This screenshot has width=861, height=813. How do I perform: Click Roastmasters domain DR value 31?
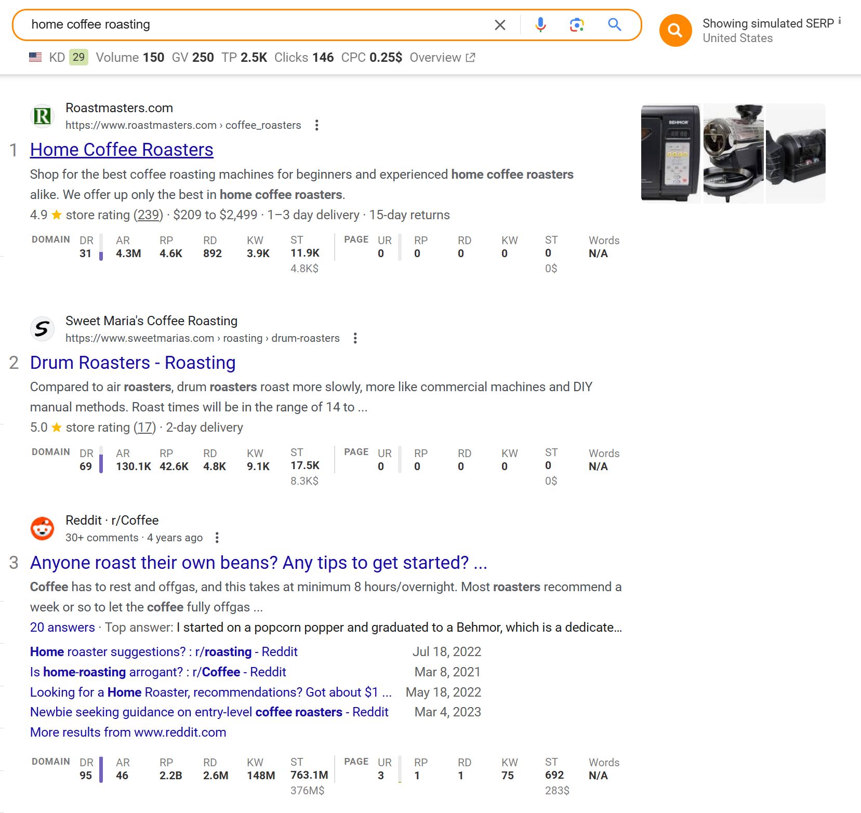tap(85, 254)
